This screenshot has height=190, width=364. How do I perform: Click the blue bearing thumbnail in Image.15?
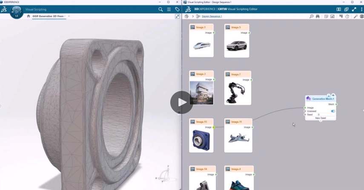coord(201,140)
